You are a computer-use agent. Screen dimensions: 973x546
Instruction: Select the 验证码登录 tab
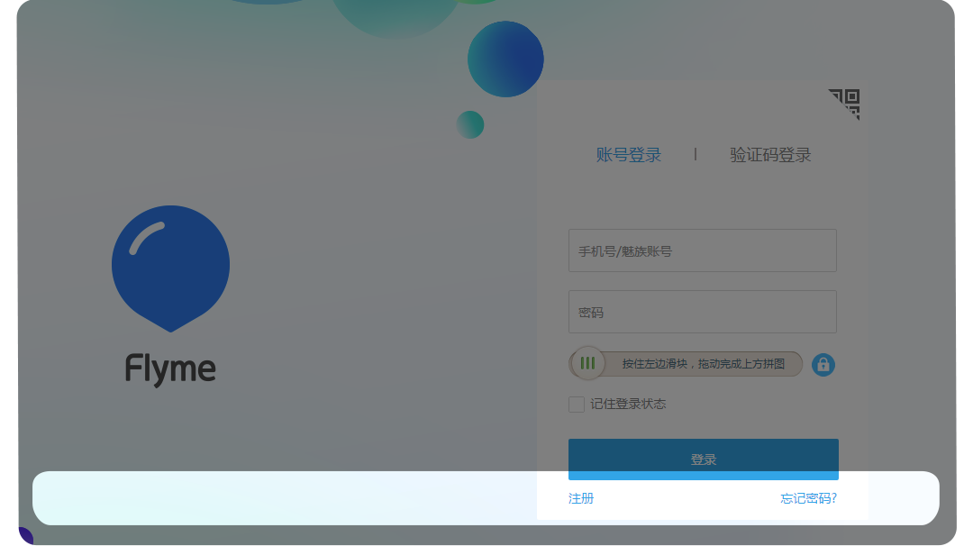click(770, 155)
